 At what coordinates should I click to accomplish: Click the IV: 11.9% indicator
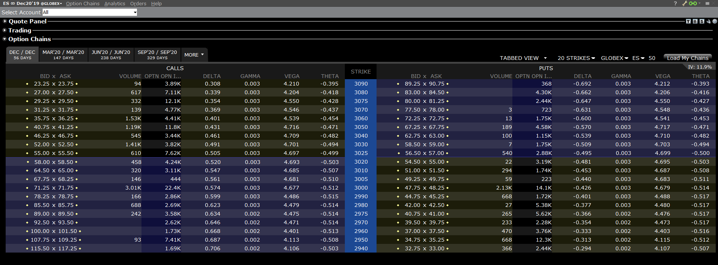[700, 67]
